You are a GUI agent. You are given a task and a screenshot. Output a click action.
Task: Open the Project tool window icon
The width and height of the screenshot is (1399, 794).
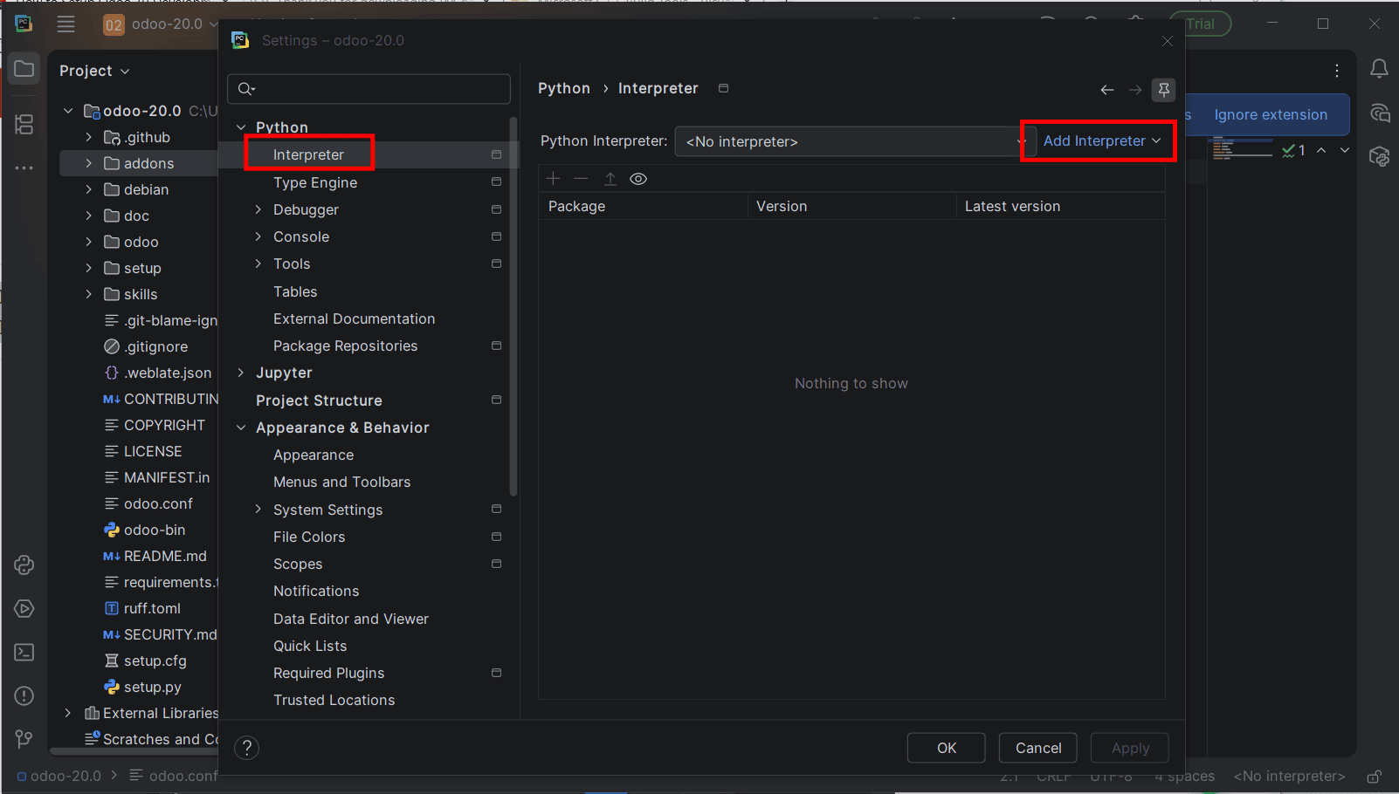coord(24,69)
